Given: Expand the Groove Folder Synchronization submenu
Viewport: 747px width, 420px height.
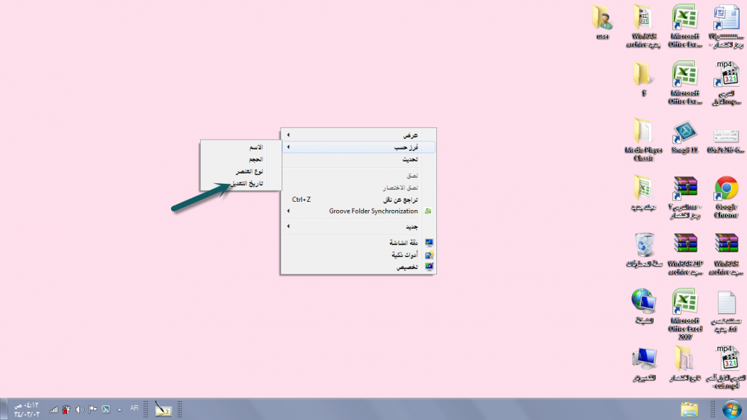Looking at the screenshot, I should (x=359, y=211).
